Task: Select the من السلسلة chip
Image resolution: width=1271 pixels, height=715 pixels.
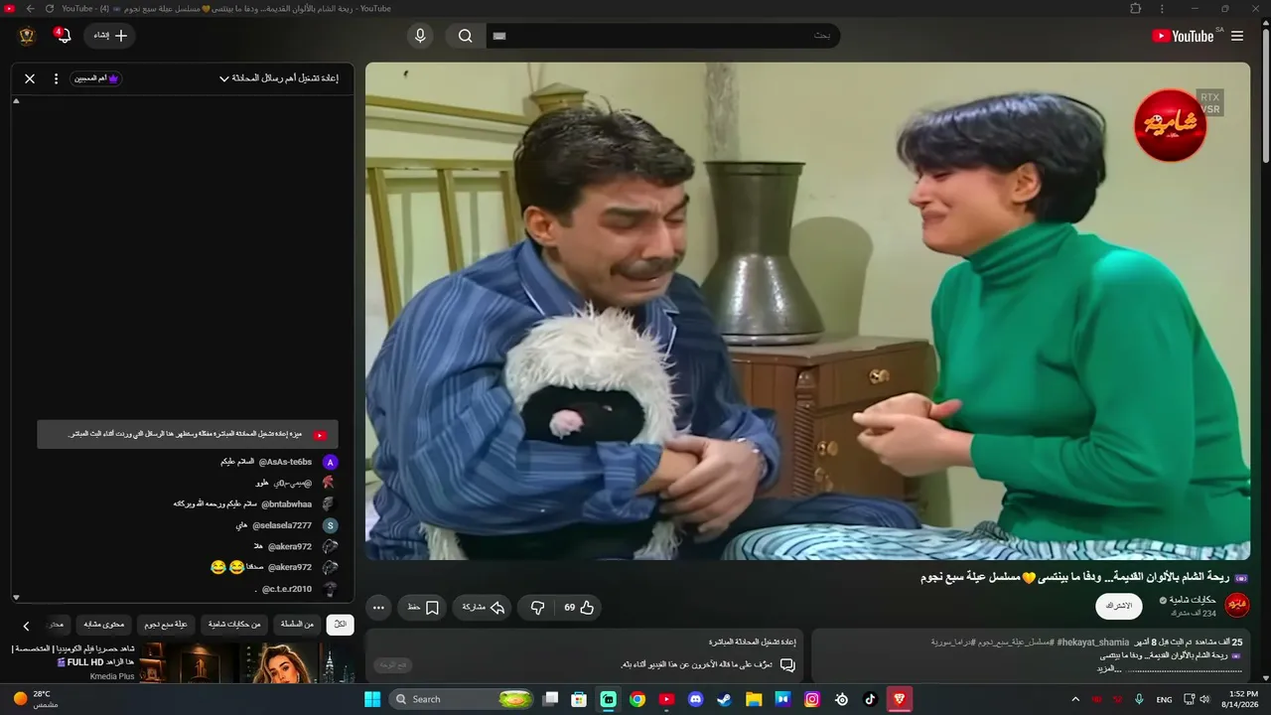Action: 297,625
